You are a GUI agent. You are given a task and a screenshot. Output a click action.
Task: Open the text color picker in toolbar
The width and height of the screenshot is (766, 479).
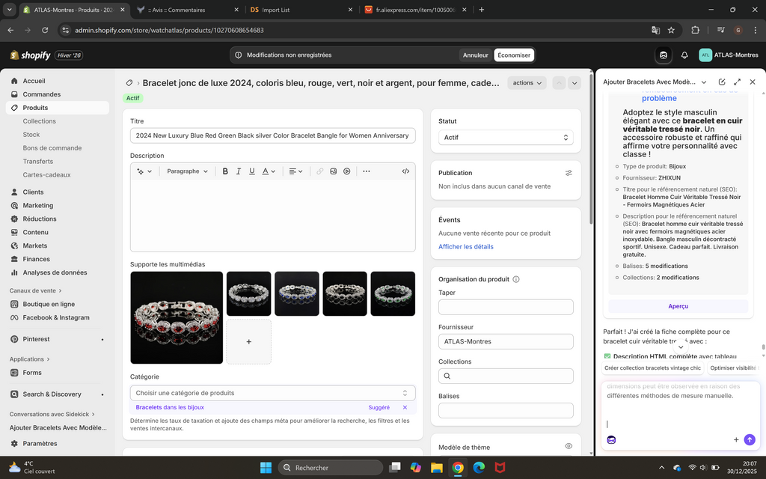tap(269, 171)
